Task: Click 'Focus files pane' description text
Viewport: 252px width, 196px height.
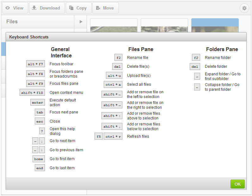Action: (64, 84)
